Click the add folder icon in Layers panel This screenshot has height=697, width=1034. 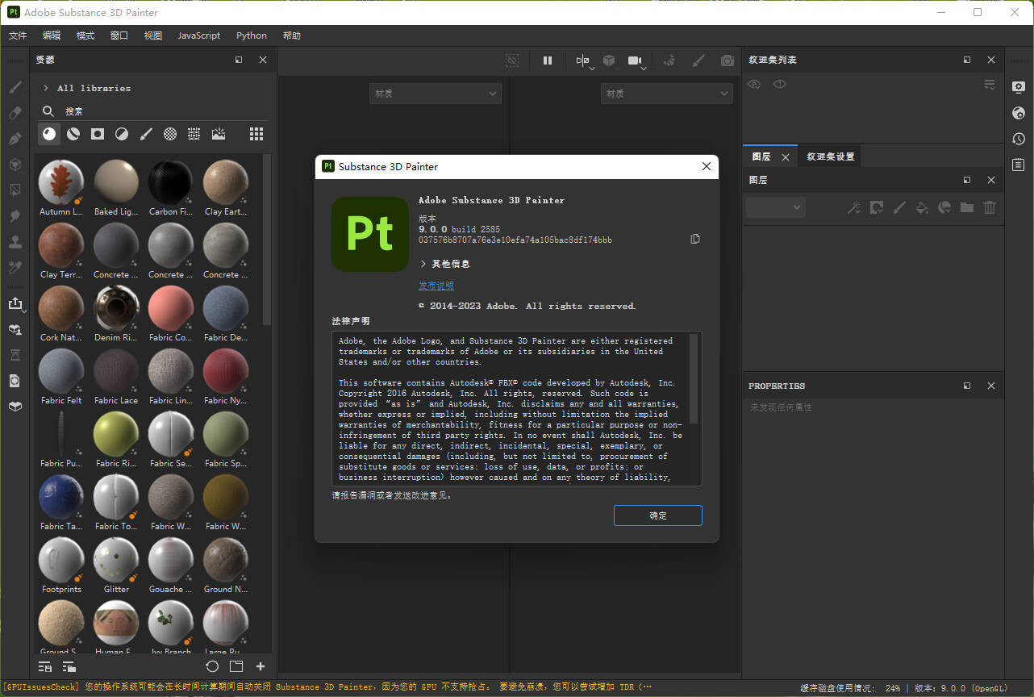(967, 207)
